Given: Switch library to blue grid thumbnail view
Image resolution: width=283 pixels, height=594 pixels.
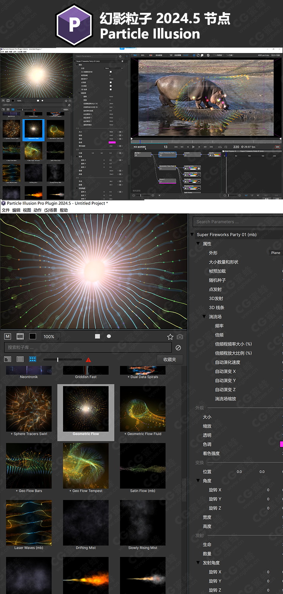Looking at the screenshot, I should [x=33, y=359].
